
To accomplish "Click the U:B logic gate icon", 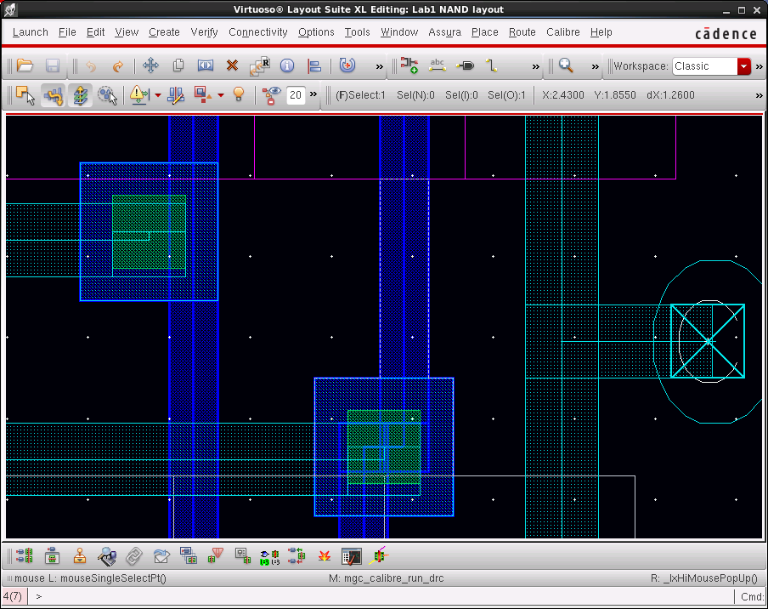I will 269,557.
